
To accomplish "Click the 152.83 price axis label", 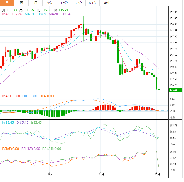I will coord(173,12).
